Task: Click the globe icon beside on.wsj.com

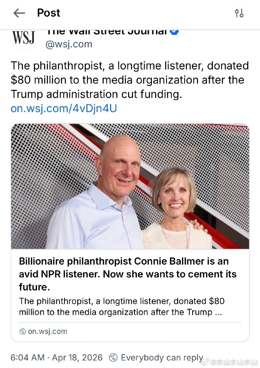Action: point(23,332)
